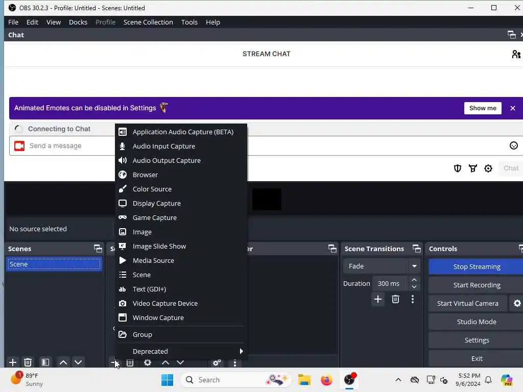Choose Audio Output Capture source
Screen dimensions: 523x392
pos(181,161)
